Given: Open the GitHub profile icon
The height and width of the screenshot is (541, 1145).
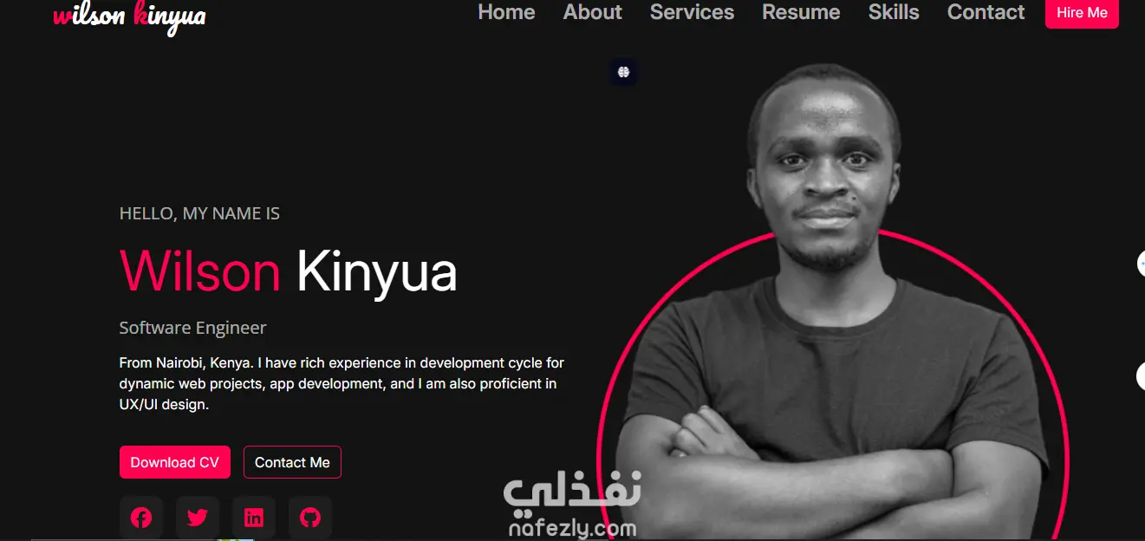Looking at the screenshot, I should [310, 518].
